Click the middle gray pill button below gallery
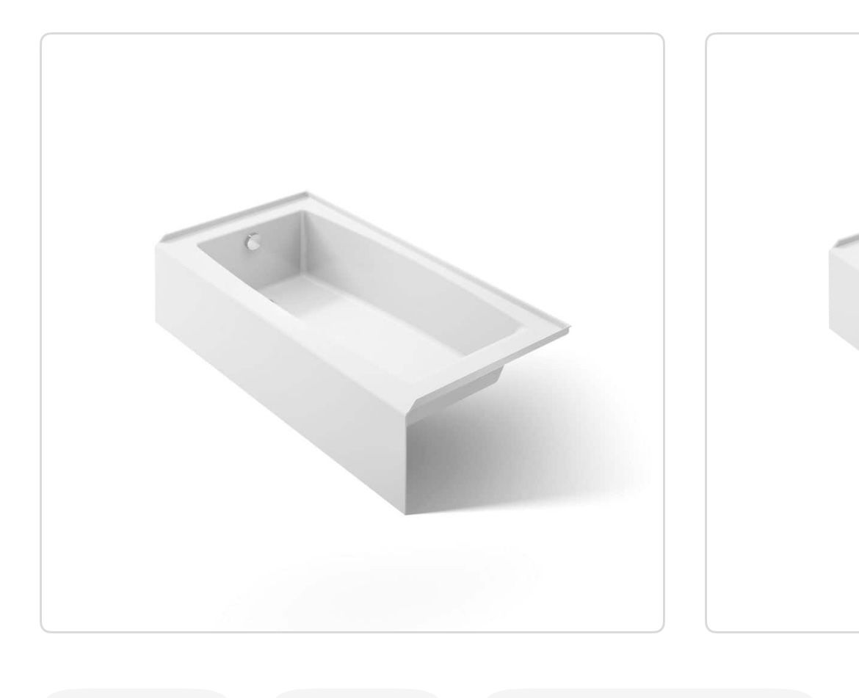Viewport: 859px width, 698px height. pos(356,693)
